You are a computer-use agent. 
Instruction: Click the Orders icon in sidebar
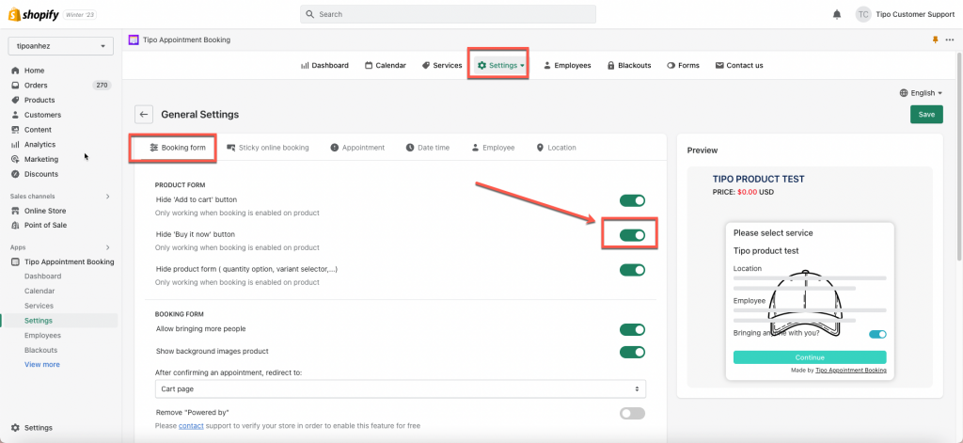click(x=15, y=86)
